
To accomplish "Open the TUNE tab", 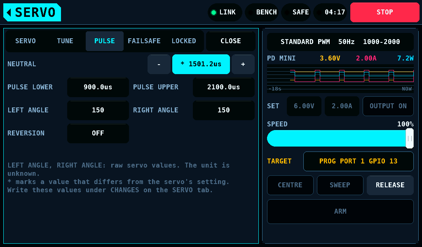I will (x=65, y=41).
